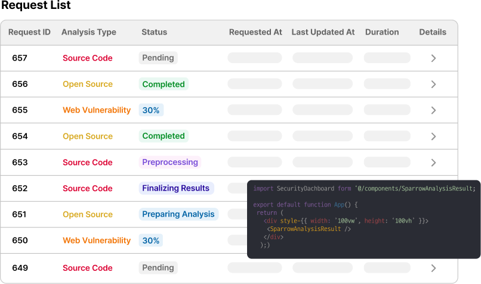Click the Requested At column header
Image resolution: width=481 pixels, height=284 pixels.
click(x=255, y=32)
